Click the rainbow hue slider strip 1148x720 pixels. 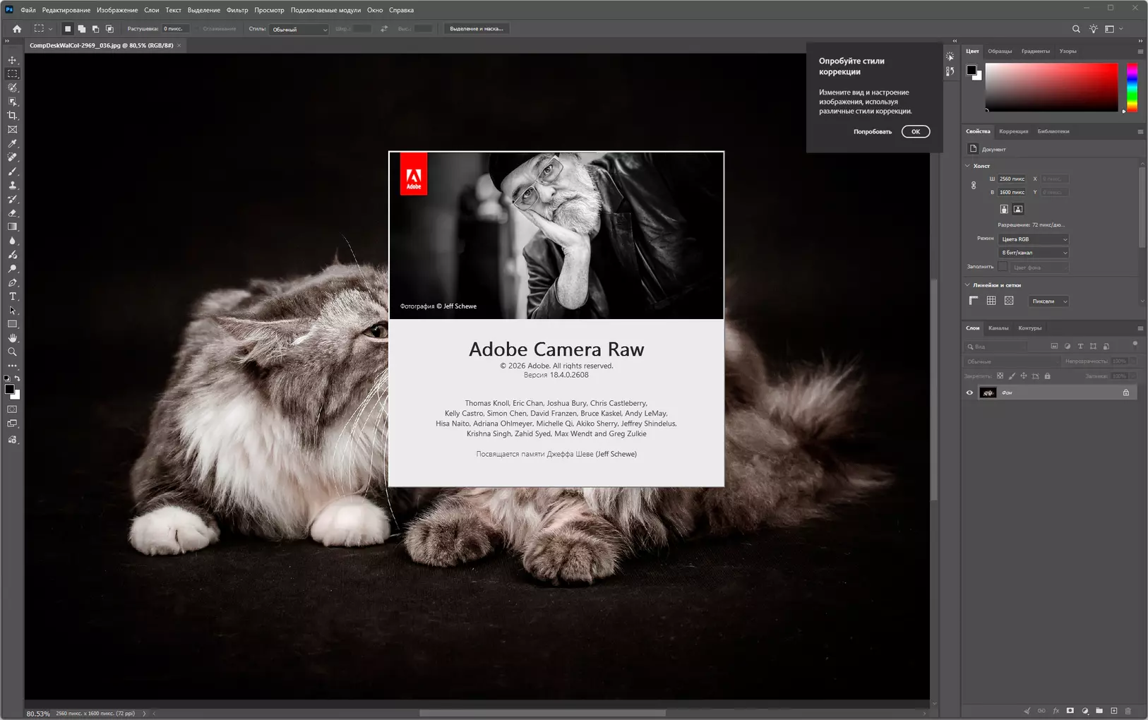point(1132,88)
